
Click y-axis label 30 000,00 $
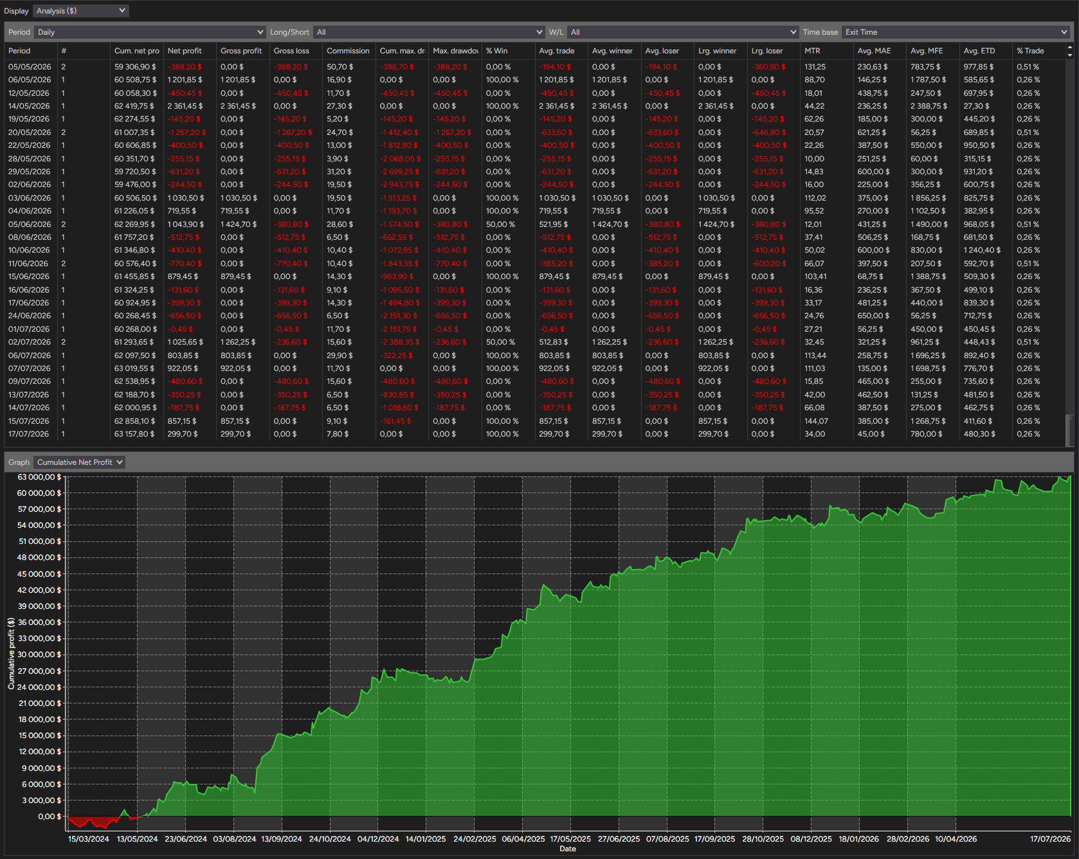[x=39, y=655]
